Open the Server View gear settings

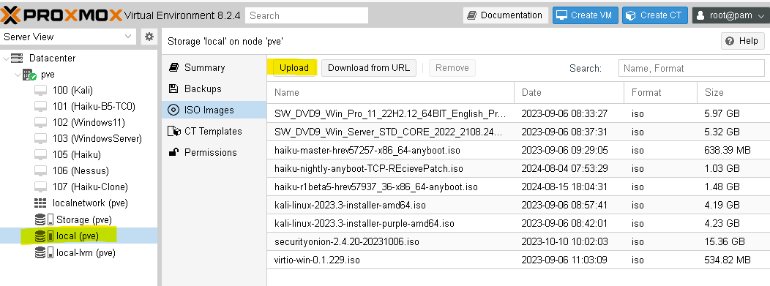pyautogui.click(x=149, y=37)
